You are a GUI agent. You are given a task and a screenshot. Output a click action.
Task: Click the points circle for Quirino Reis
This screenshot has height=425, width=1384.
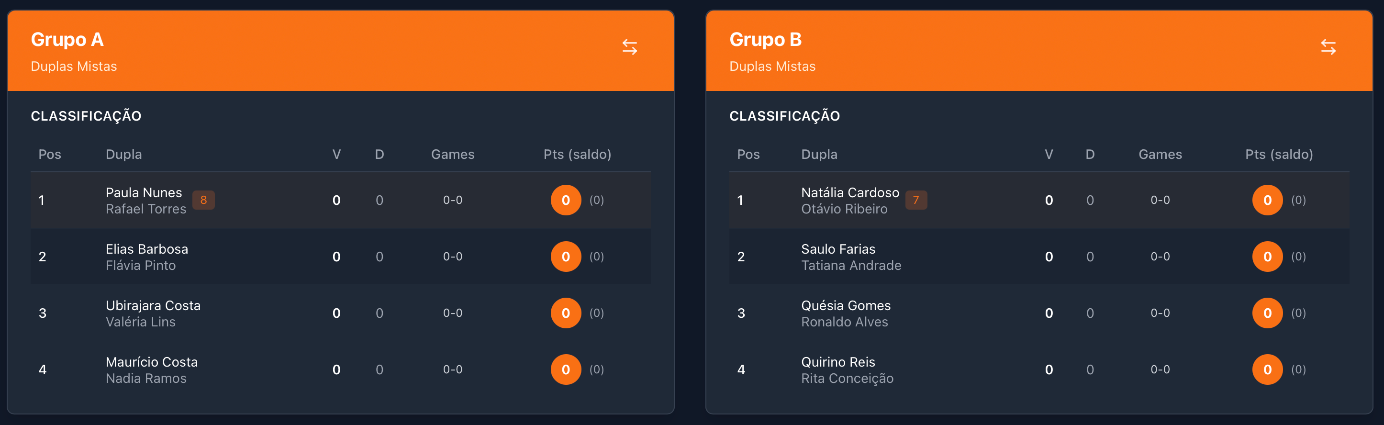pyautogui.click(x=1267, y=369)
